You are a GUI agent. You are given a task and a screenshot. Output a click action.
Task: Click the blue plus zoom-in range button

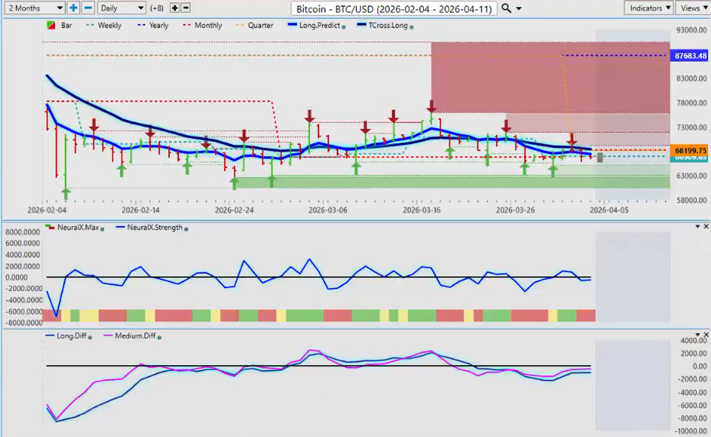[x=73, y=7]
